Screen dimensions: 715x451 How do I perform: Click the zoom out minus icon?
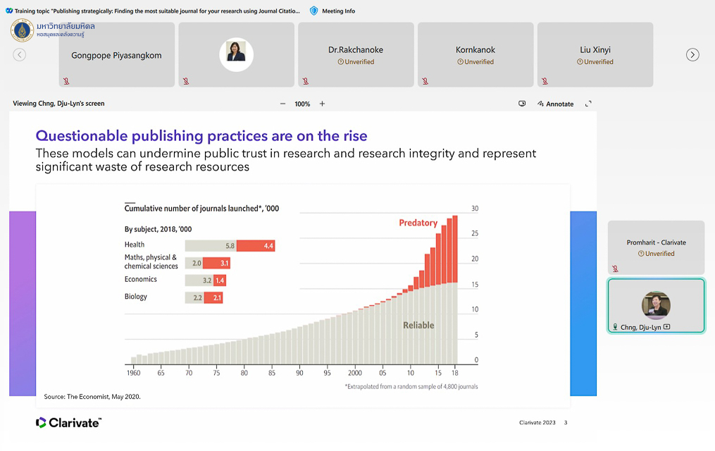click(x=282, y=104)
